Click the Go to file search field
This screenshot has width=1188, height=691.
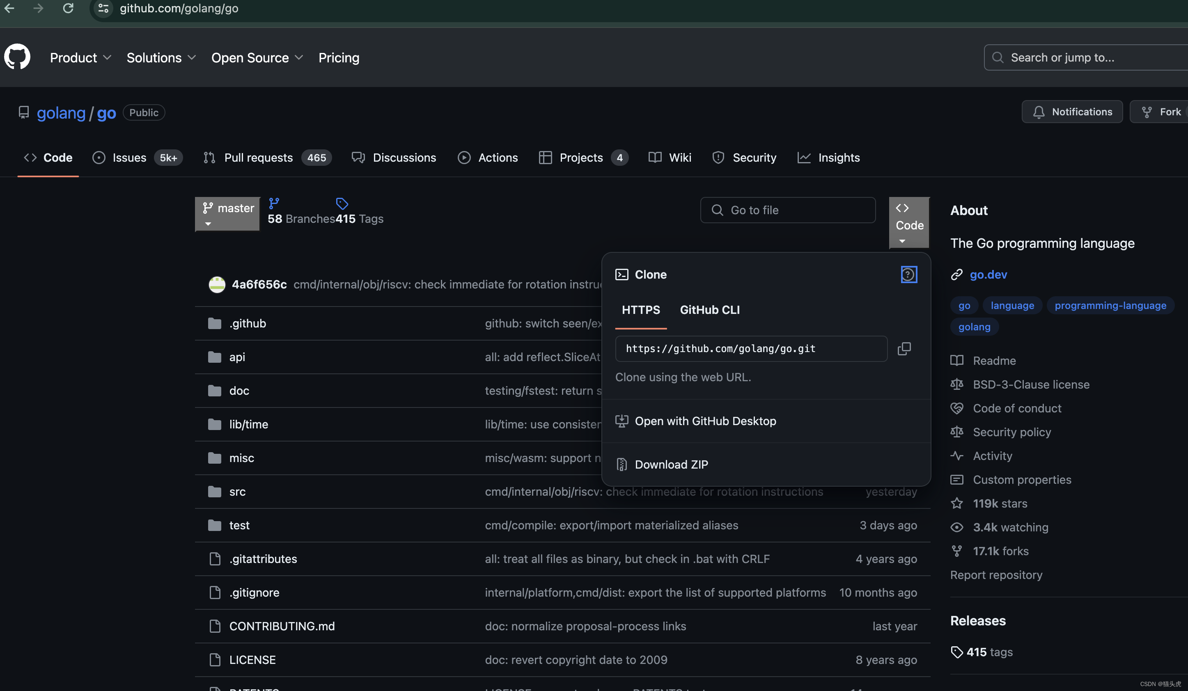(787, 210)
